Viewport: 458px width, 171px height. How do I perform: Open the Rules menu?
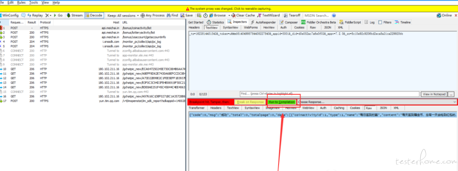click(22, 2)
